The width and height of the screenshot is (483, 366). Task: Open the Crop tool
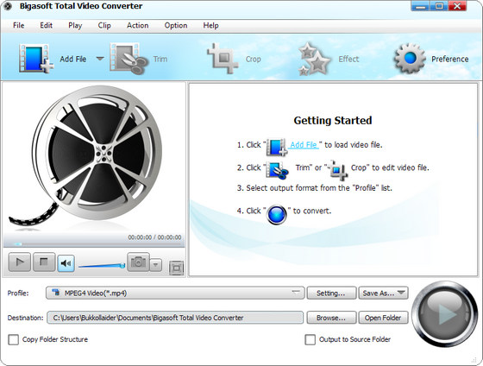[x=223, y=59]
